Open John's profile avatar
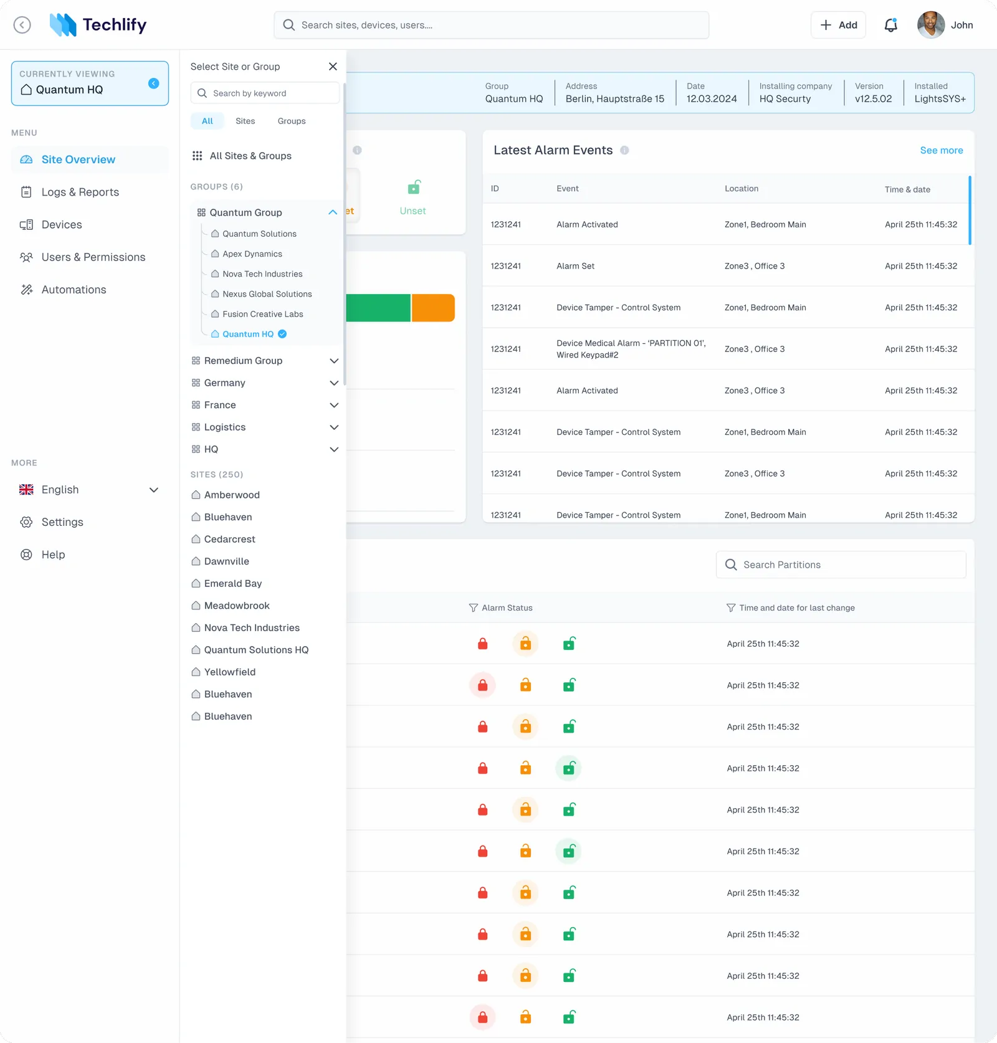The height and width of the screenshot is (1043, 997). click(x=931, y=25)
